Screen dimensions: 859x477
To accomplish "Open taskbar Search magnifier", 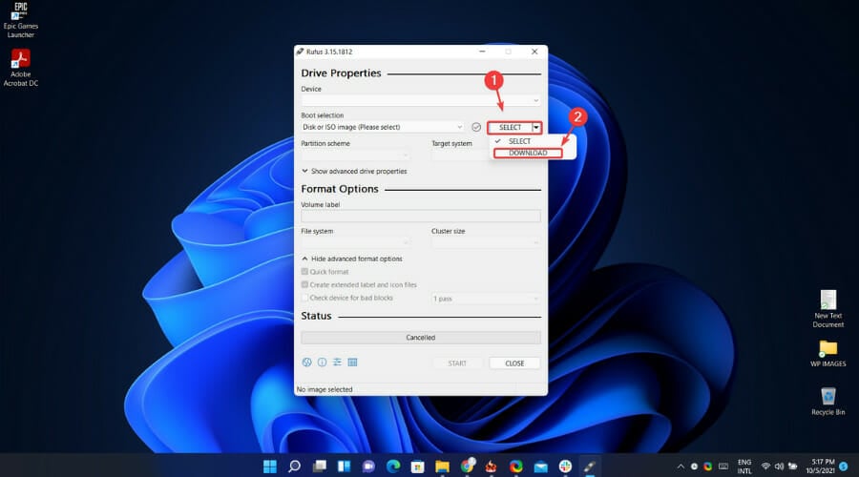I will [294, 467].
